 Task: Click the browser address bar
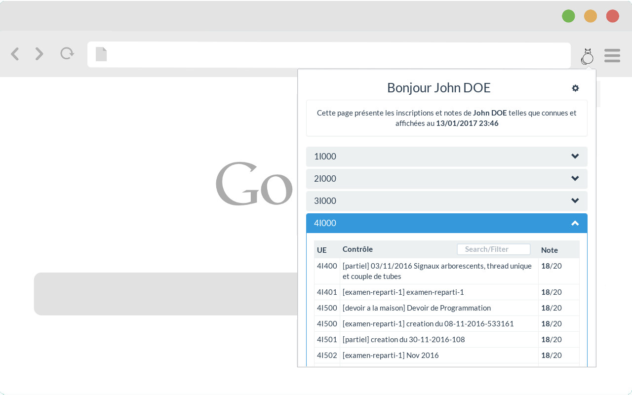(329, 55)
